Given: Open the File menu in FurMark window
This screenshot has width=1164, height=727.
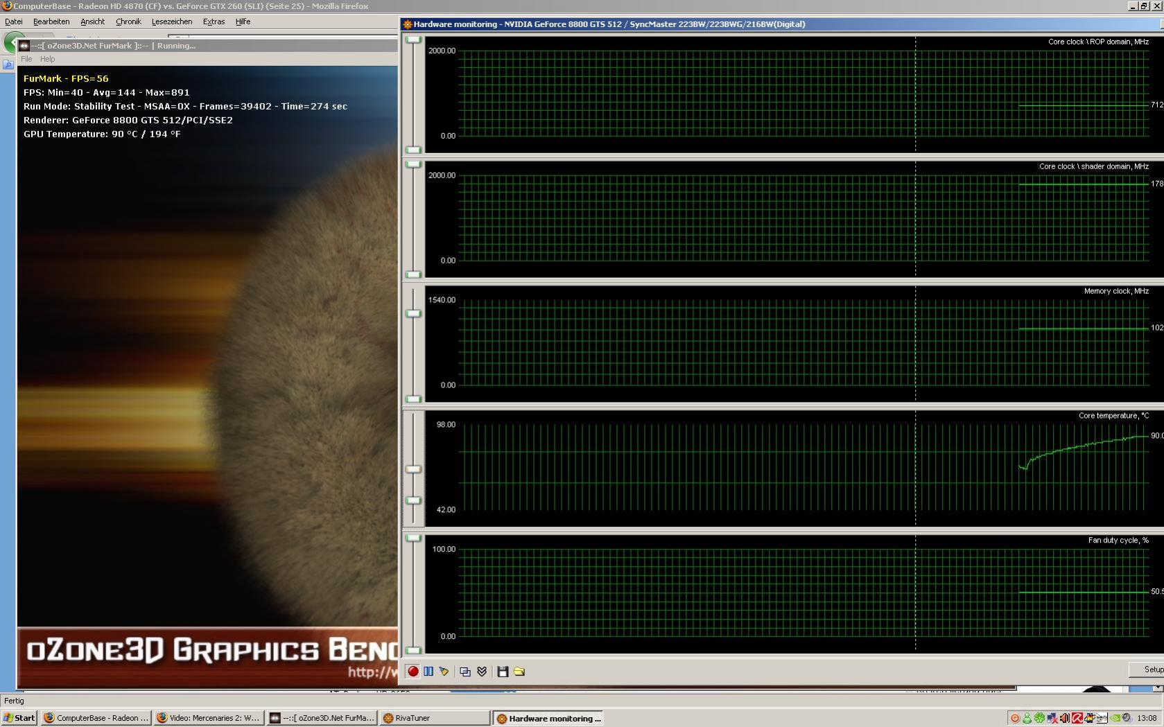Looking at the screenshot, I should tap(26, 59).
